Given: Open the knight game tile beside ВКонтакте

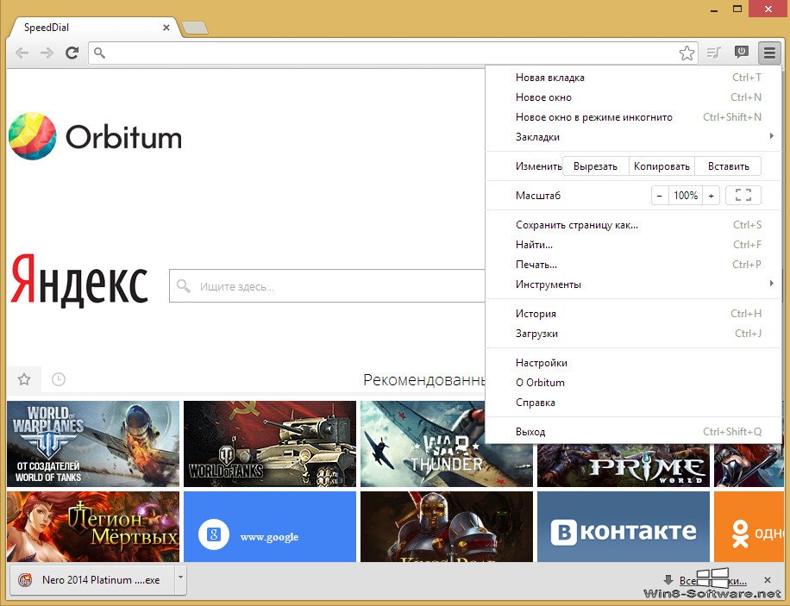Looking at the screenshot, I should (x=447, y=527).
